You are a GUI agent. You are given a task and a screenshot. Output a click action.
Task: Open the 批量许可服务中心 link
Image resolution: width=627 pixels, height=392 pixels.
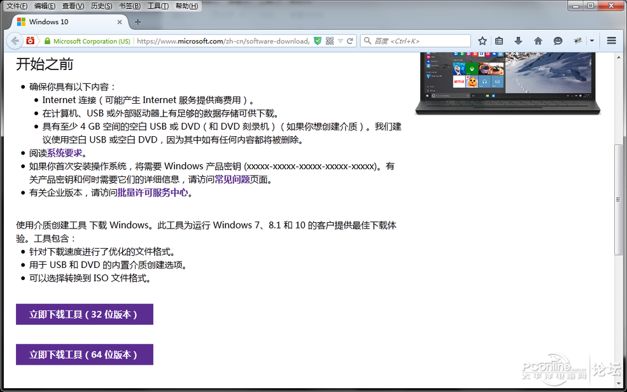coord(153,193)
